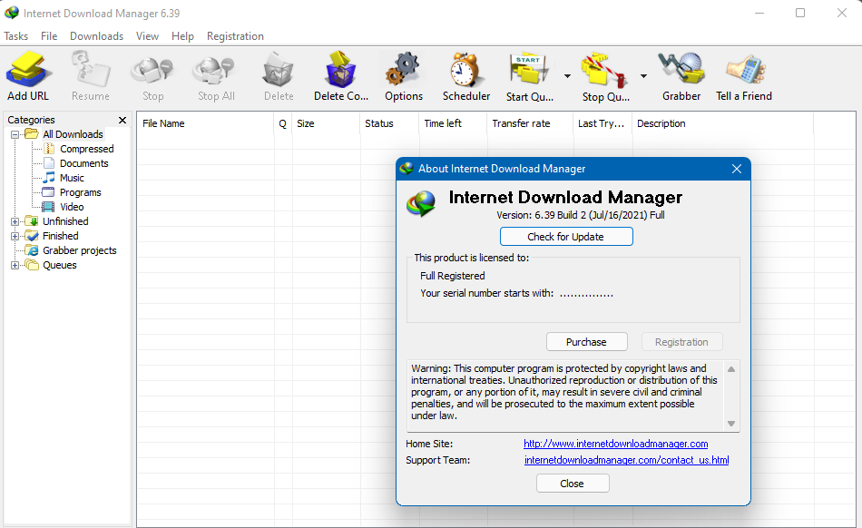Screen dimensions: 862x528
Task: Select the Compressed category icon
Action: (49, 149)
